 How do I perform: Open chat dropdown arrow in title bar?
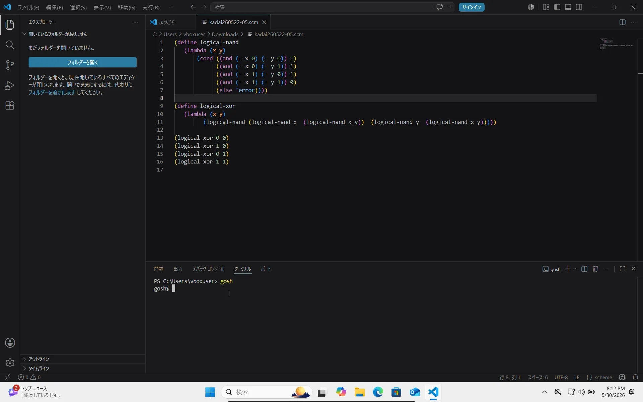(x=450, y=7)
